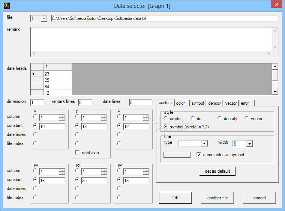Select the py data index radio button
Screen dimensions: 285x211
tap(77, 188)
